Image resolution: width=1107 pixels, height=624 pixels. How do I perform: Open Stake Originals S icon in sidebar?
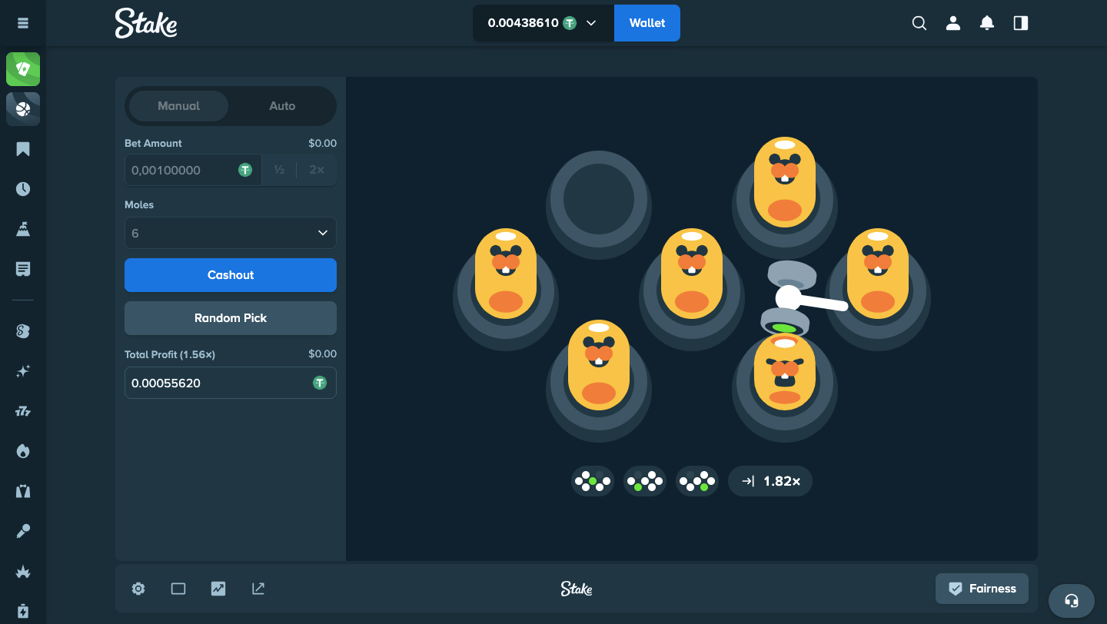click(x=23, y=331)
